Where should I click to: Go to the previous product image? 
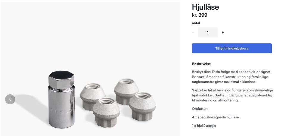[x=10, y=99]
